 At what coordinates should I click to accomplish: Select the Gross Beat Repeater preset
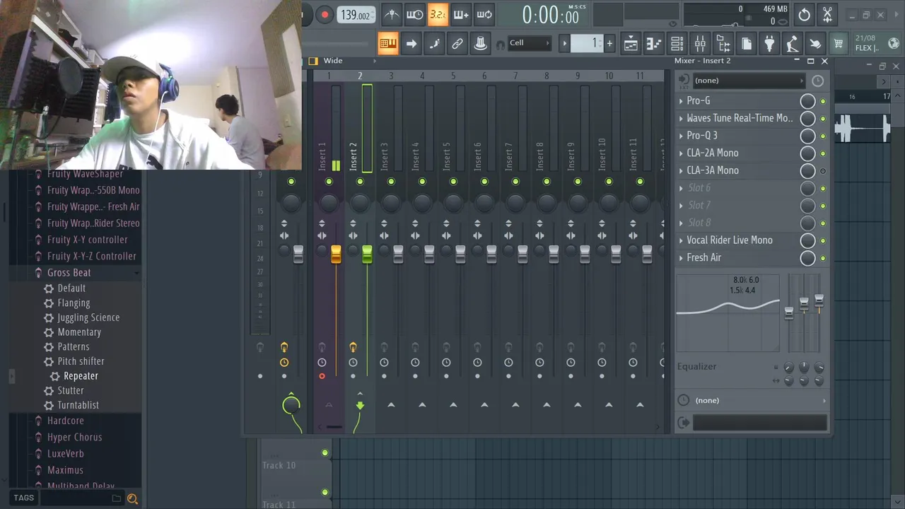(81, 376)
